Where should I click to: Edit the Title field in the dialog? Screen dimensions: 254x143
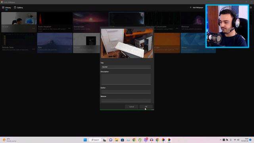click(x=126, y=67)
